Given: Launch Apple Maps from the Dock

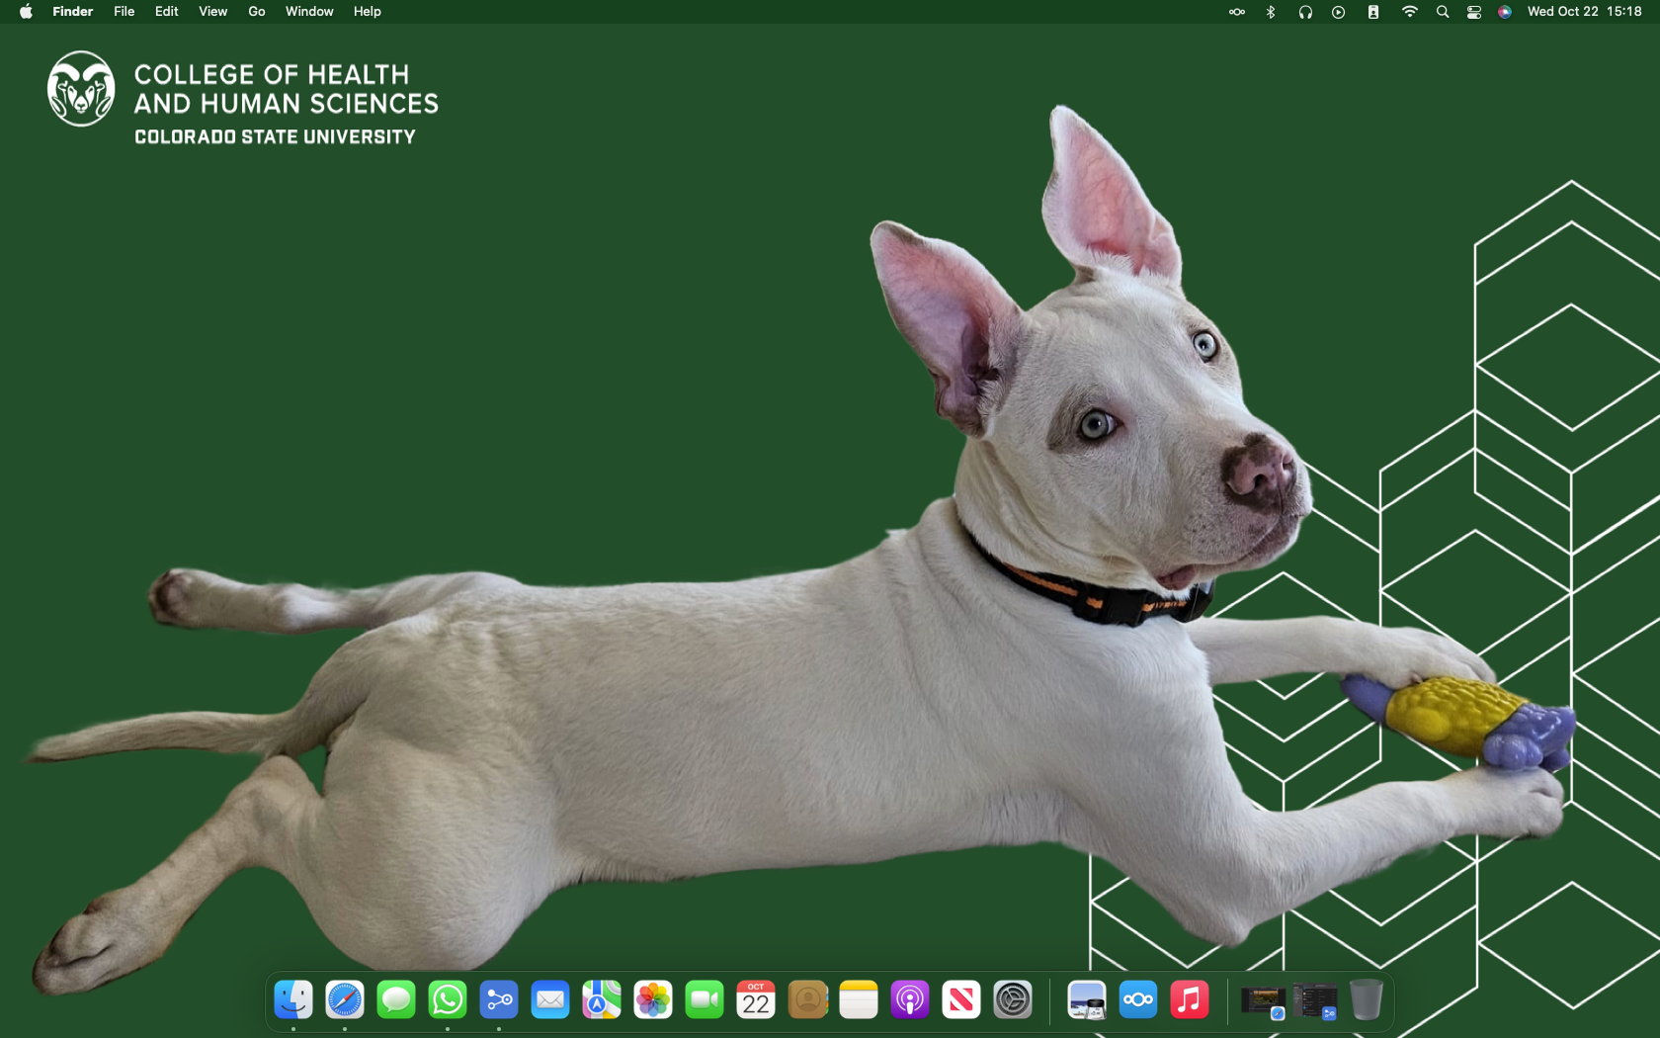Looking at the screenshot, I should (602, 999).
